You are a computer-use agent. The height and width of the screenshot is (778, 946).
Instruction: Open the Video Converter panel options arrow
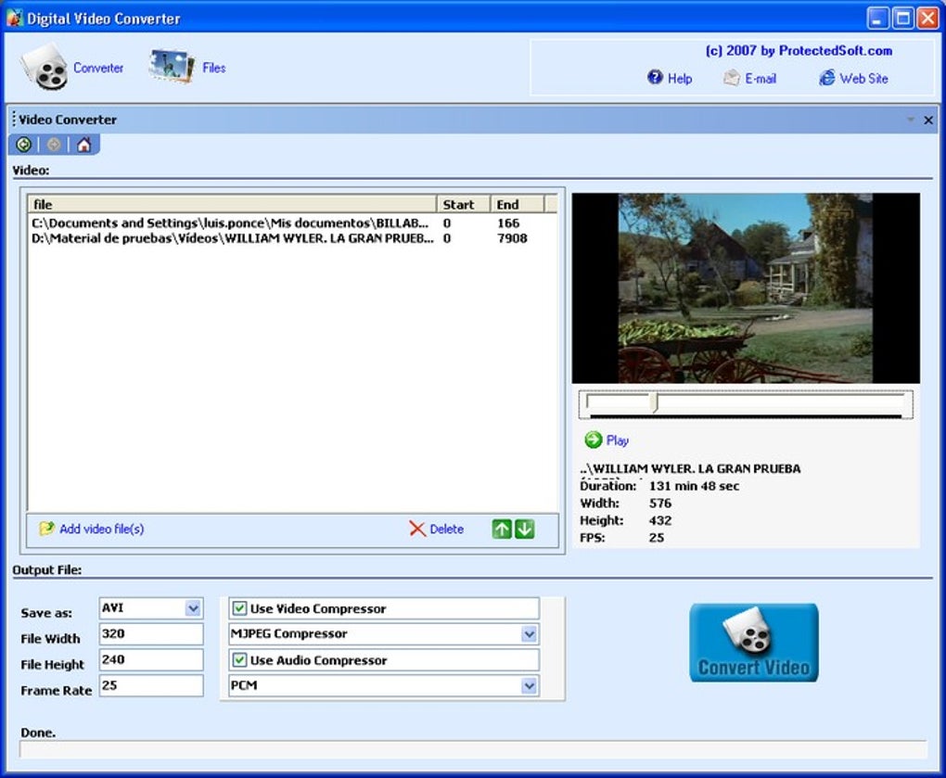pyautogui.click(x=911, y=120)
